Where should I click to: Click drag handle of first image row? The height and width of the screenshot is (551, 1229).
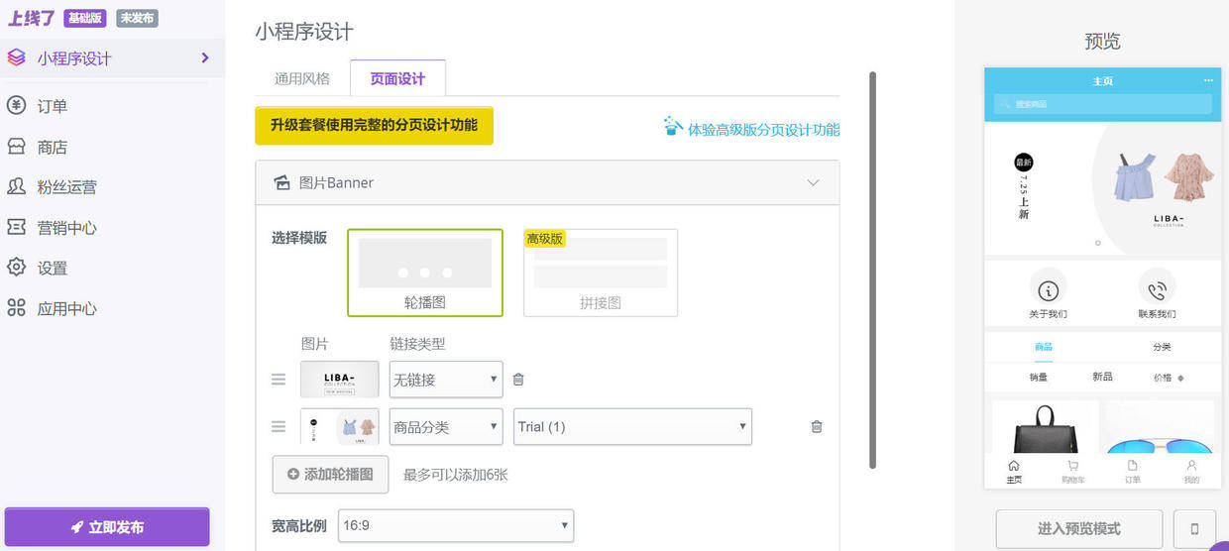click(x=279, y=380)
